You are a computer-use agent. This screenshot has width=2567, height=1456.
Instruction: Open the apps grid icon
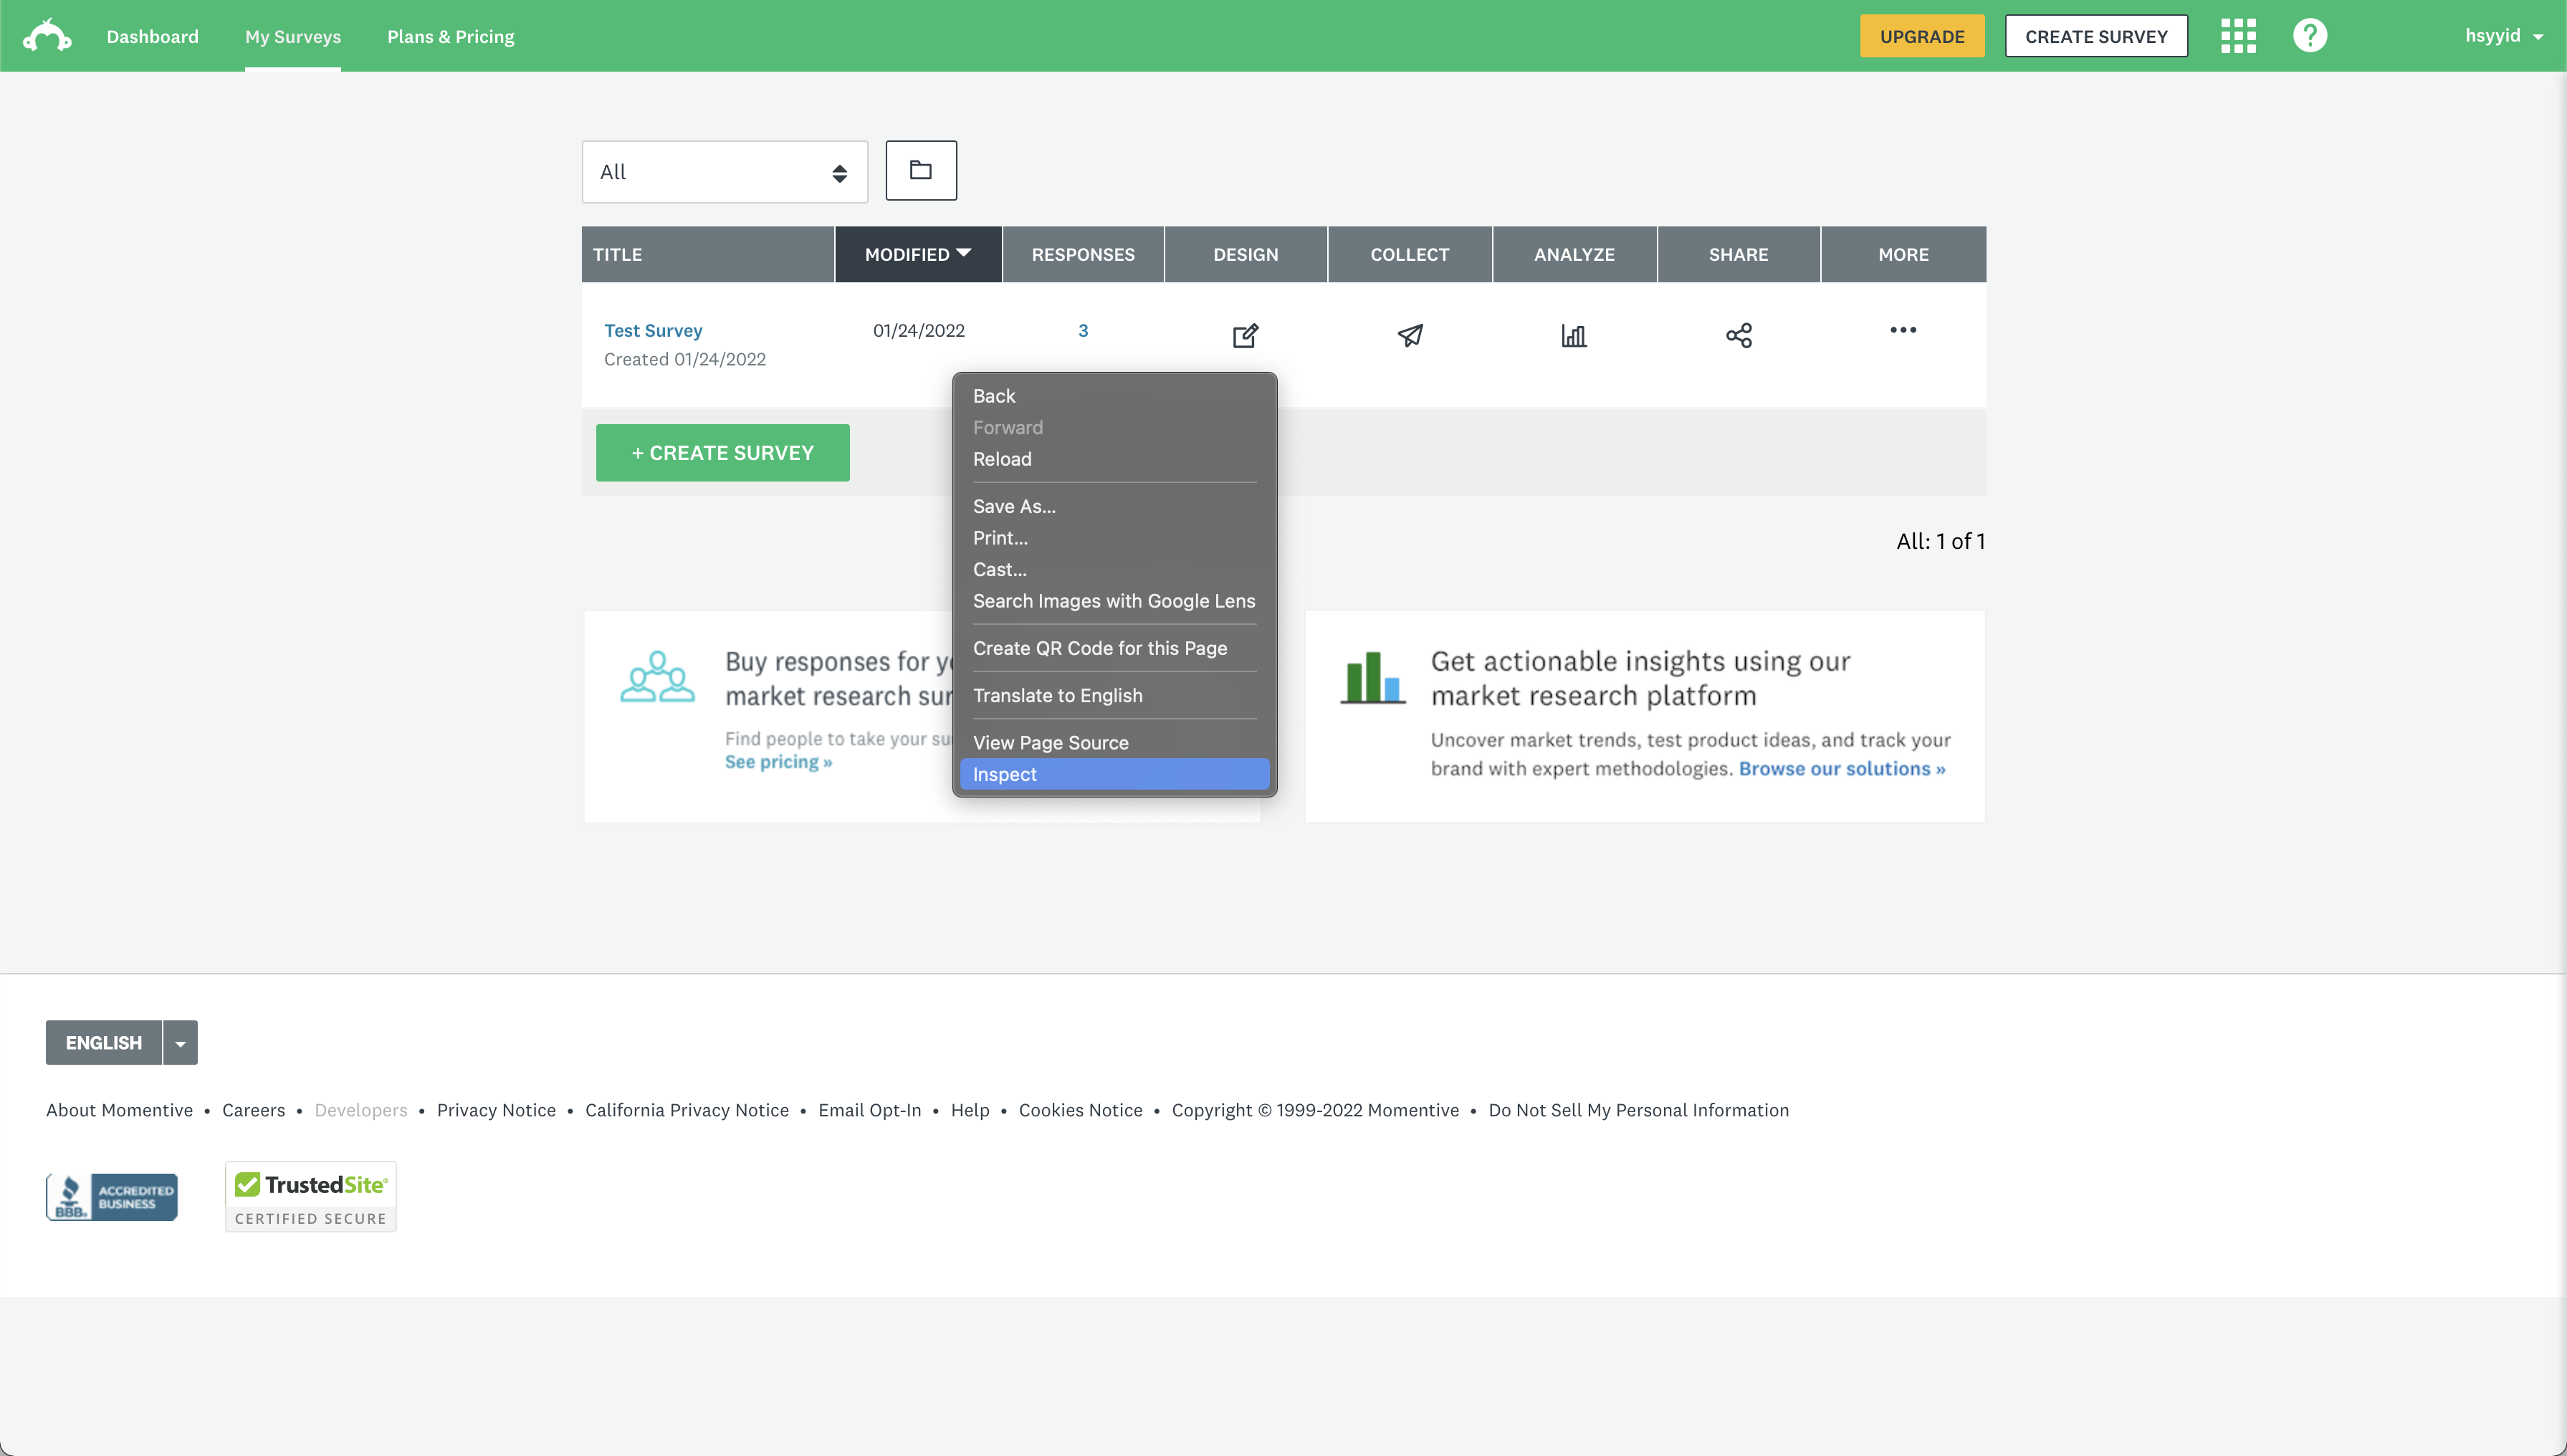(x=2238, y=36)
